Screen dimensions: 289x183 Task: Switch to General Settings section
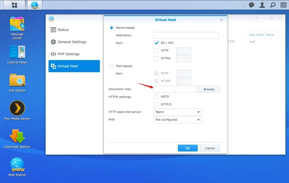click(74, 42)
